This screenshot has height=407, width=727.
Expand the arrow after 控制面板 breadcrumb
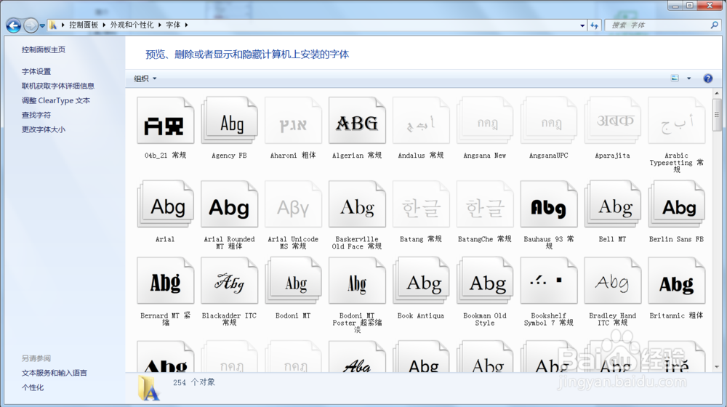pyautogui.click(x=104, y=25)
